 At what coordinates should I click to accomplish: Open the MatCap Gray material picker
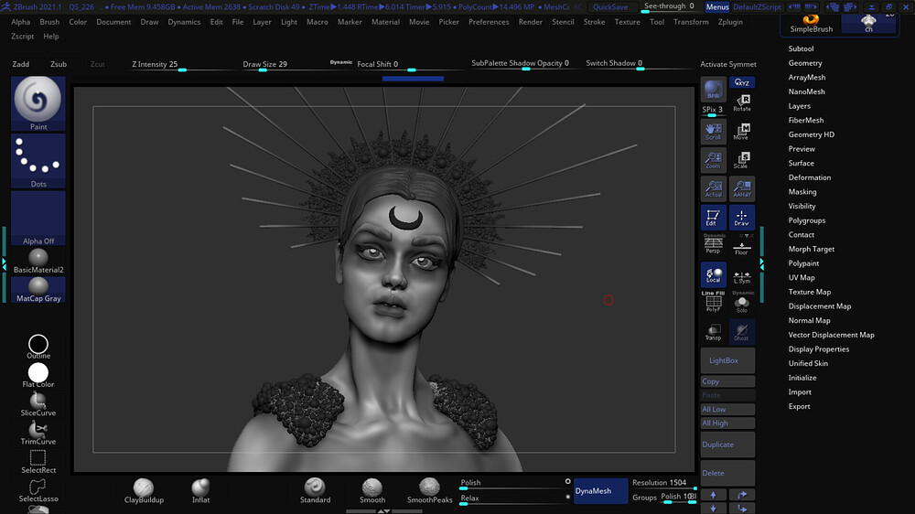pyautogui.click(x=38, y=290)
